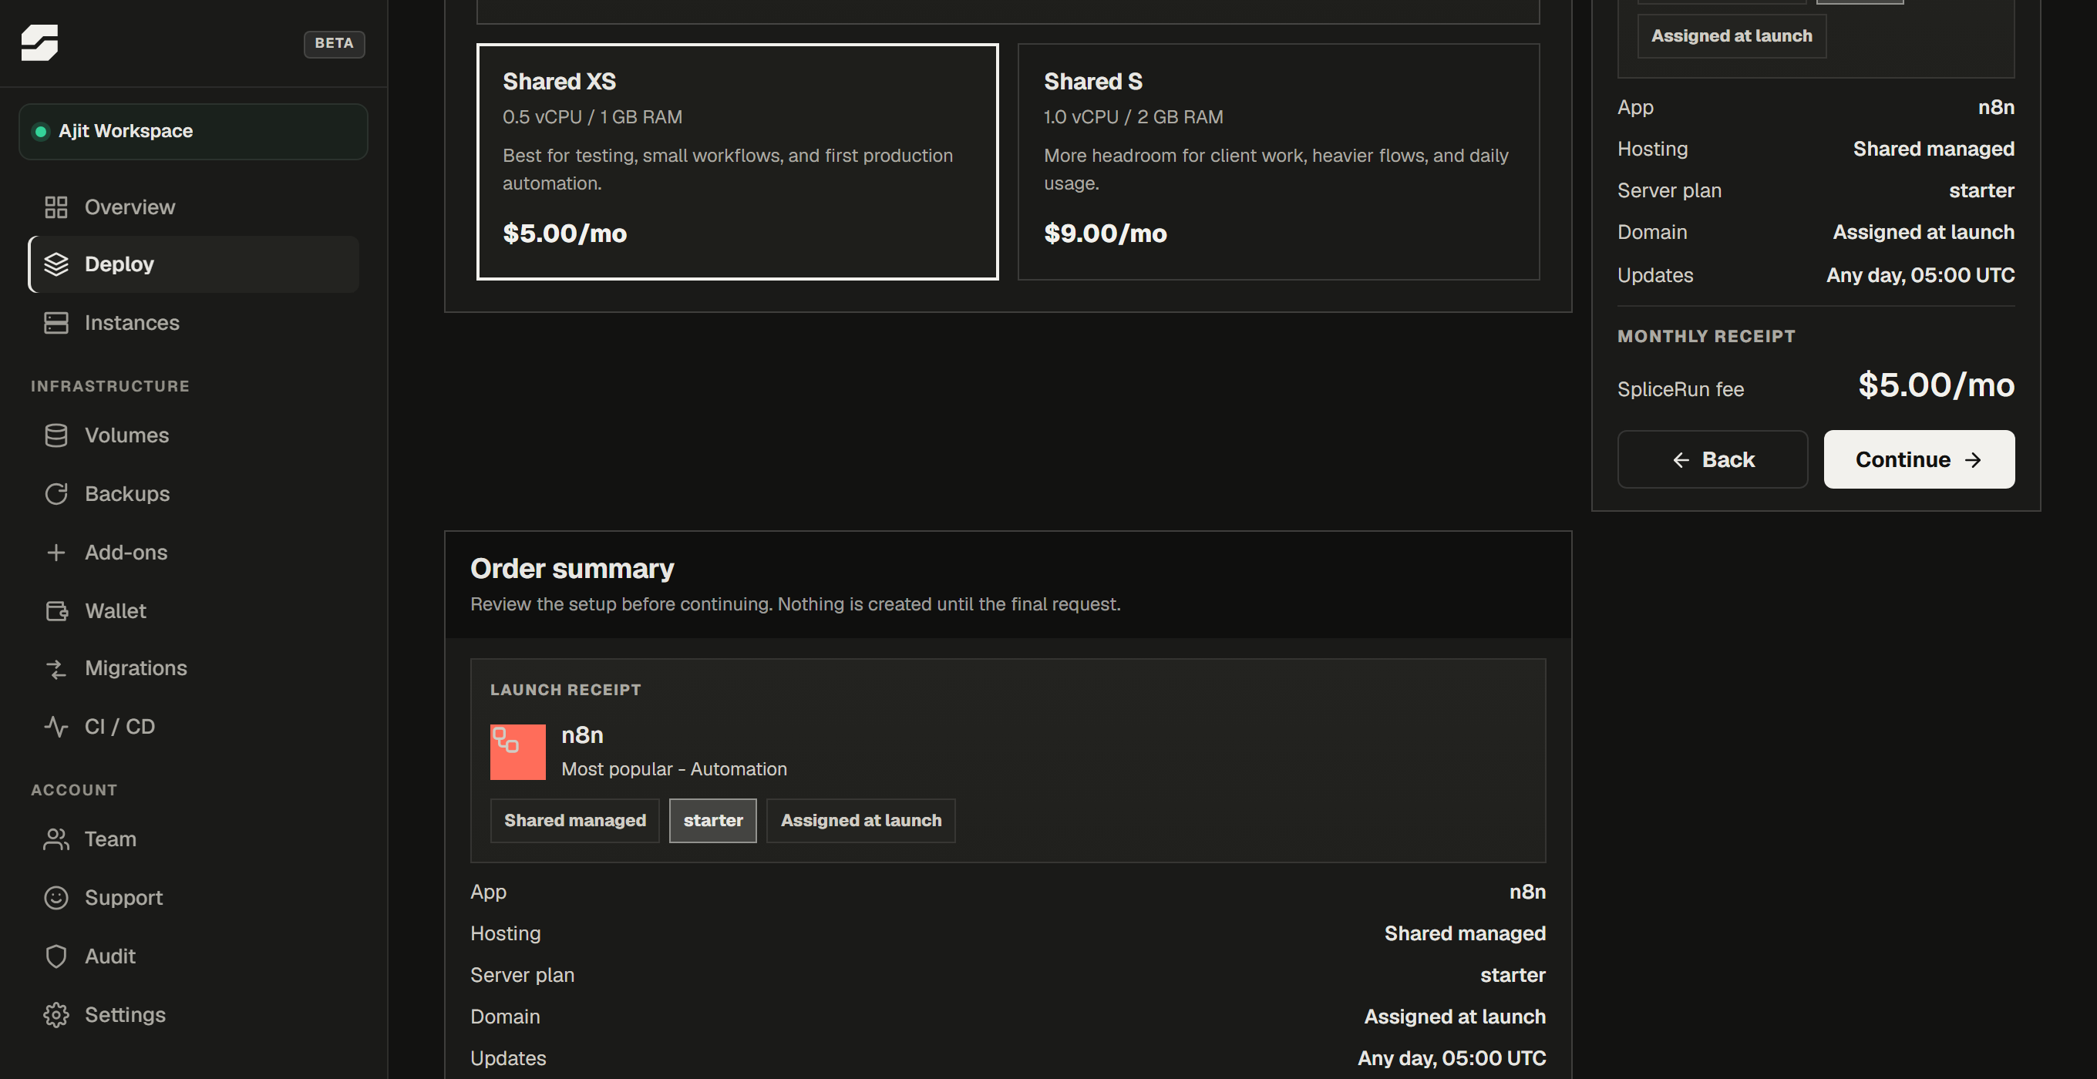Image resolution: width=2097 pixels, height=1079 pixels.
Task: Open the Audit page
Action: point(193,956)
